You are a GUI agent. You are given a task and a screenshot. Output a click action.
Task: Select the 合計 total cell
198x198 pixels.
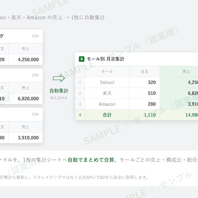tap(107, 115)
